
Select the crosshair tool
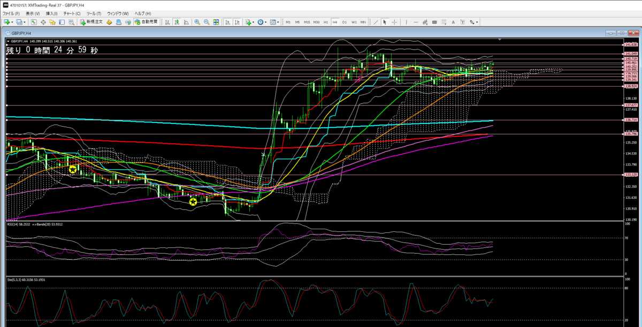(394, 22)
